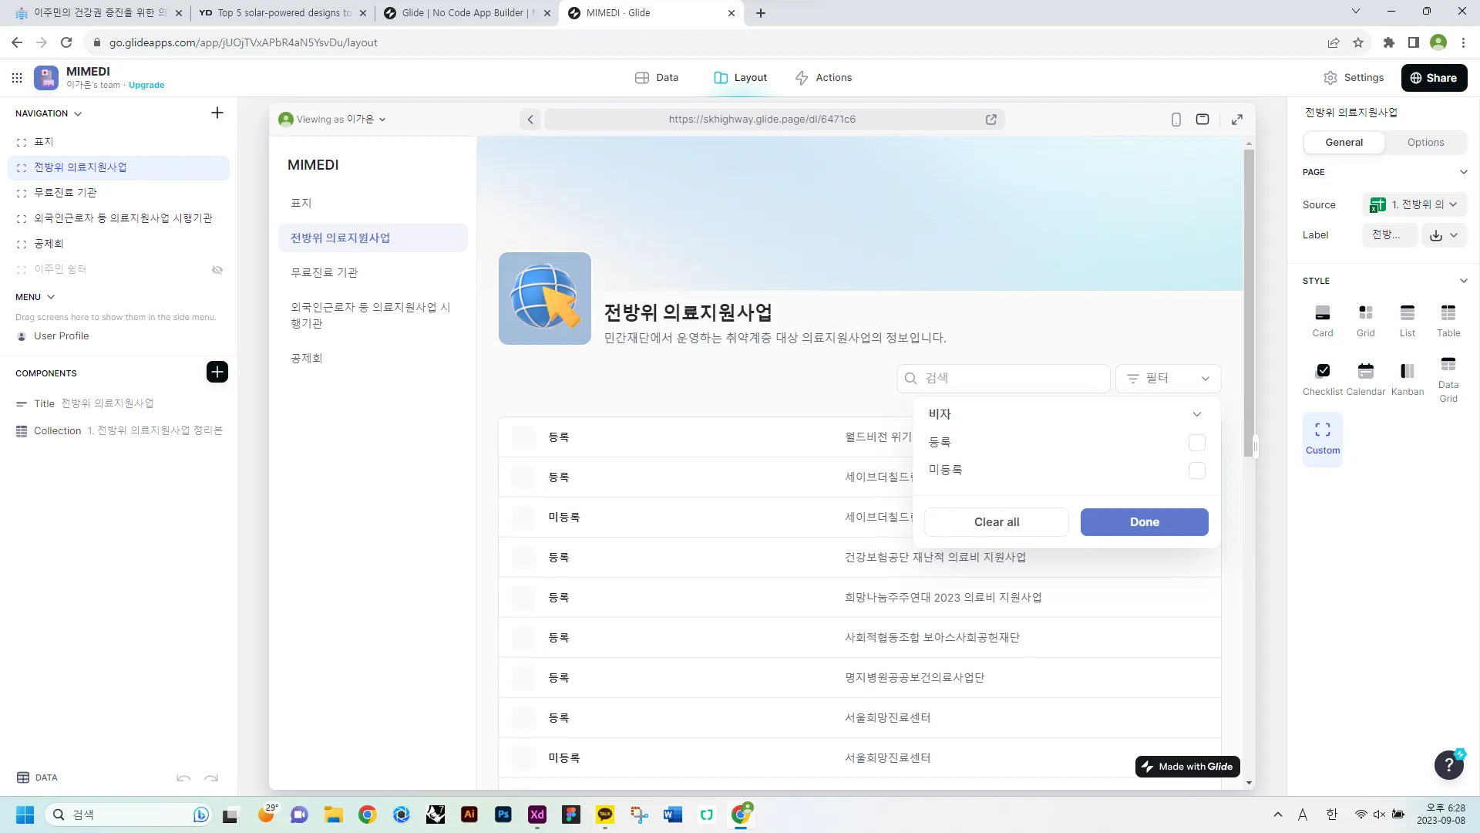
Task: Select the Card style icon
Action: (x=1322, y=313)
